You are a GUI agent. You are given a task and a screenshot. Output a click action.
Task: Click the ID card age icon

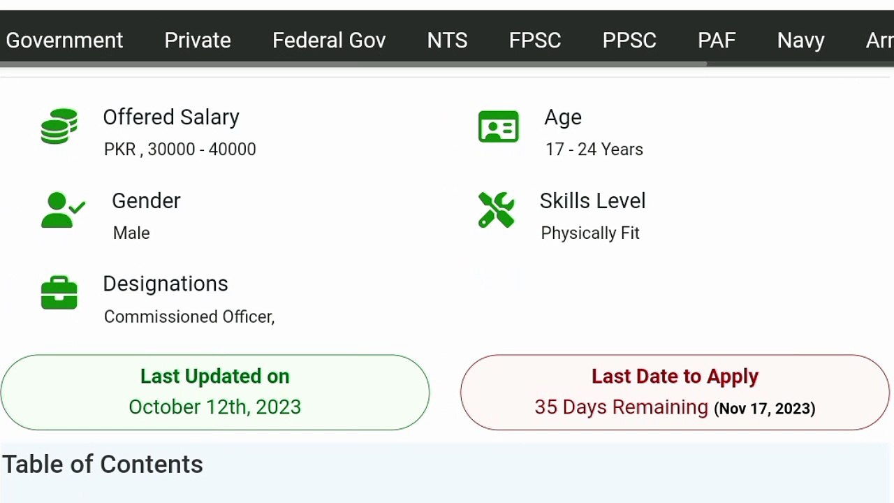coord(498,127)
